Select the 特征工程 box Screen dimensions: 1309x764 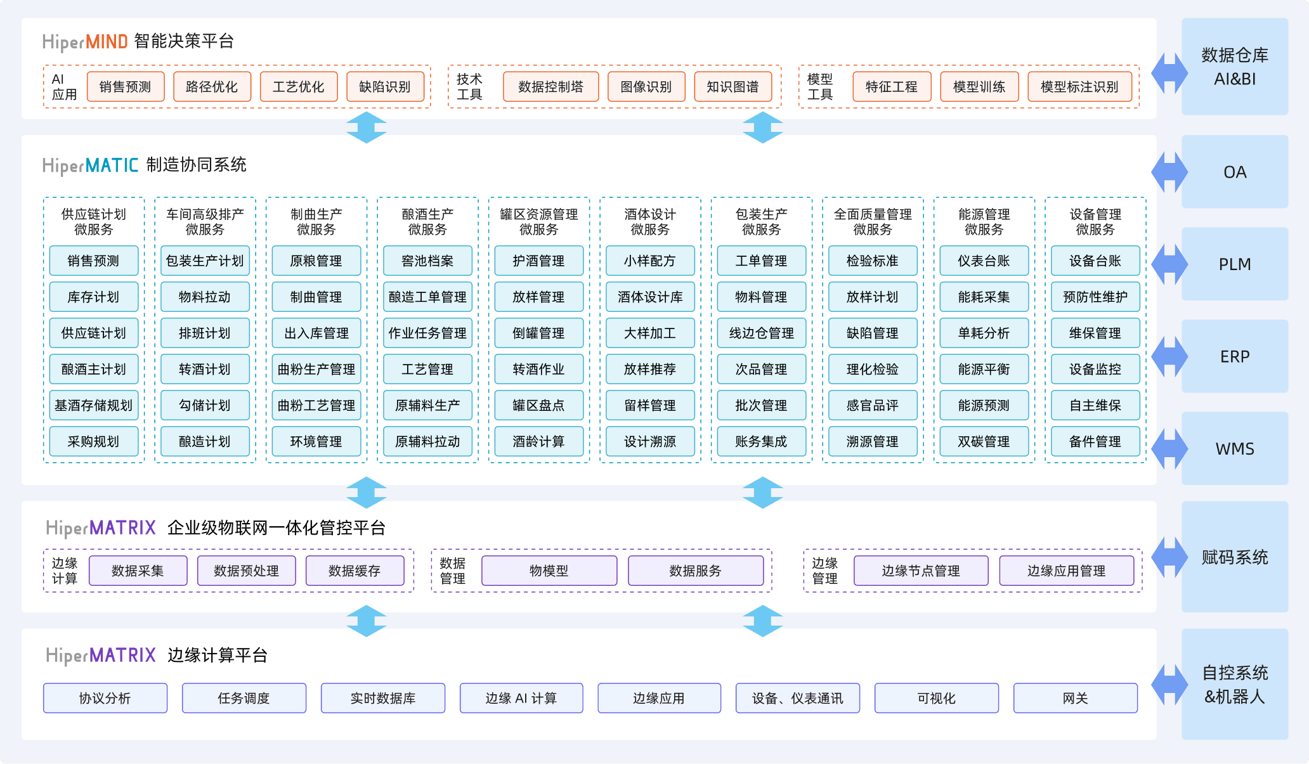(892, 87)
